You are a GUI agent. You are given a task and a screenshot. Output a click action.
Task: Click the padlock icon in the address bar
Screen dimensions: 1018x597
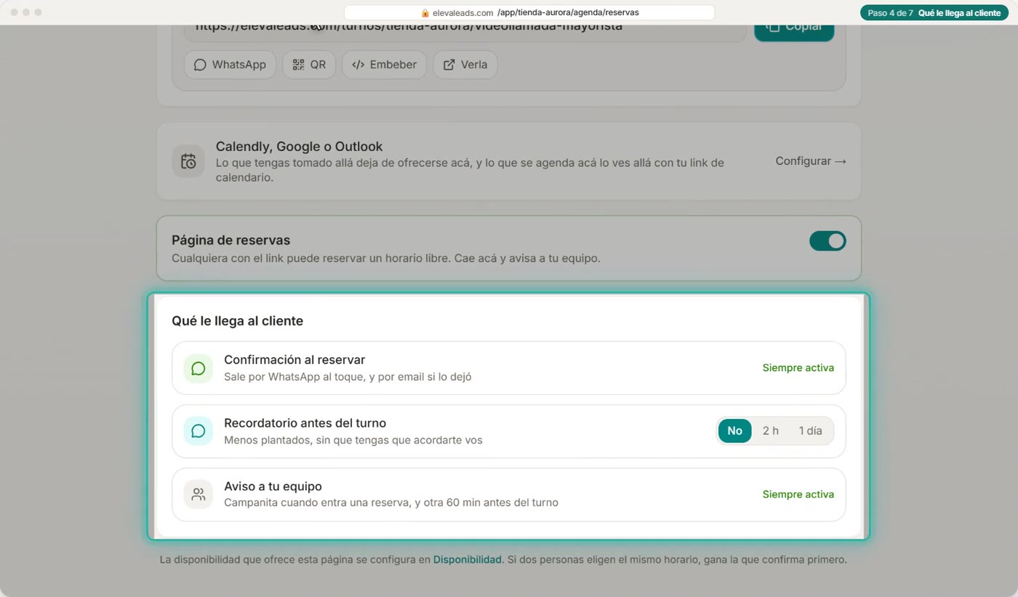tap(425, 13)
